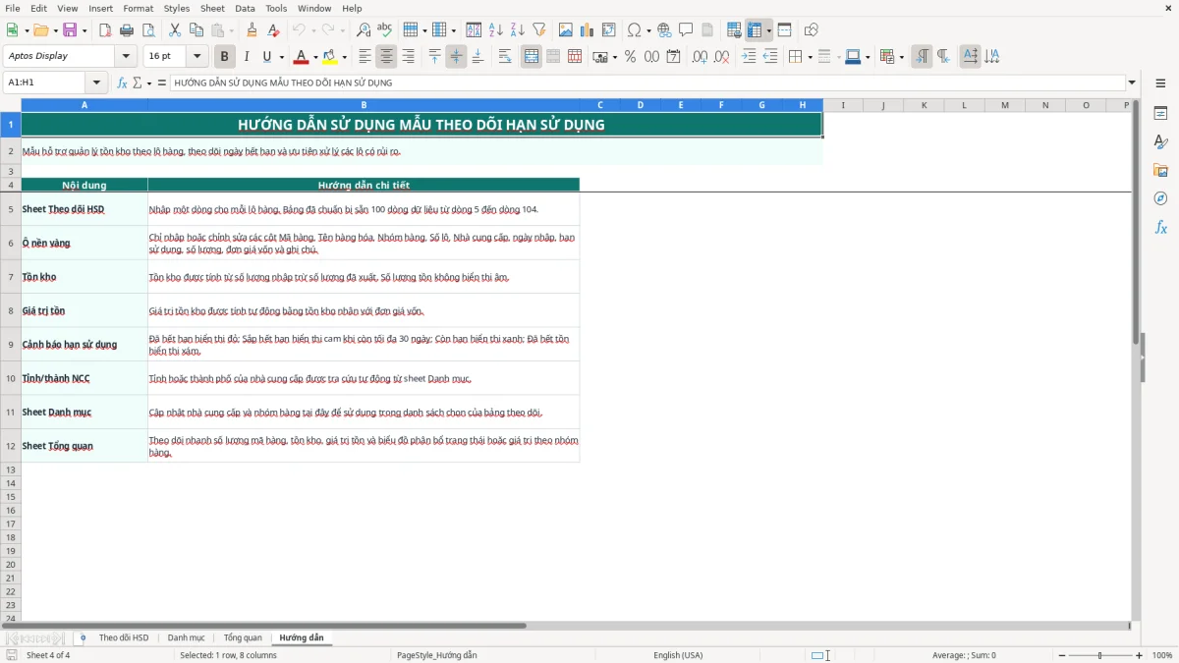
Task: Open the Function Wizard beside the formula bar
Action: (x=122, y=83)
